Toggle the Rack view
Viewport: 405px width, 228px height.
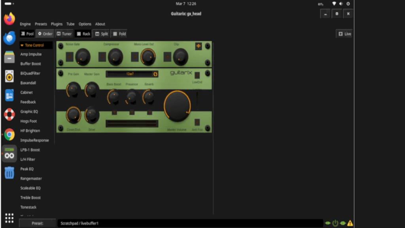83,34
